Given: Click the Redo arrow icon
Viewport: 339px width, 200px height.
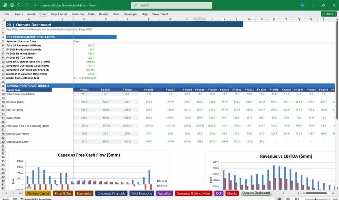Looking at the screenshot, I should [x=27, y=5].
